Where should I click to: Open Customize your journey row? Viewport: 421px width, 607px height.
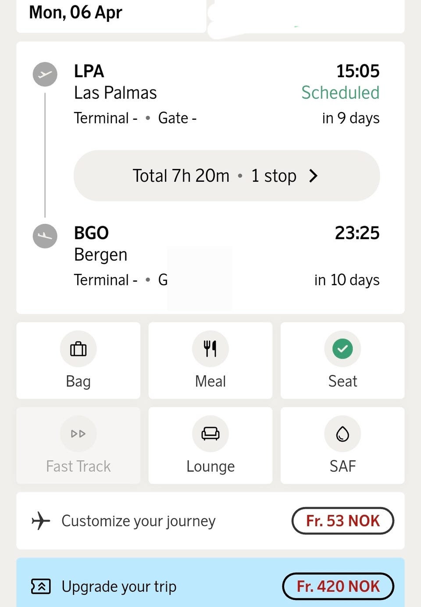click(x=139, y=521)
